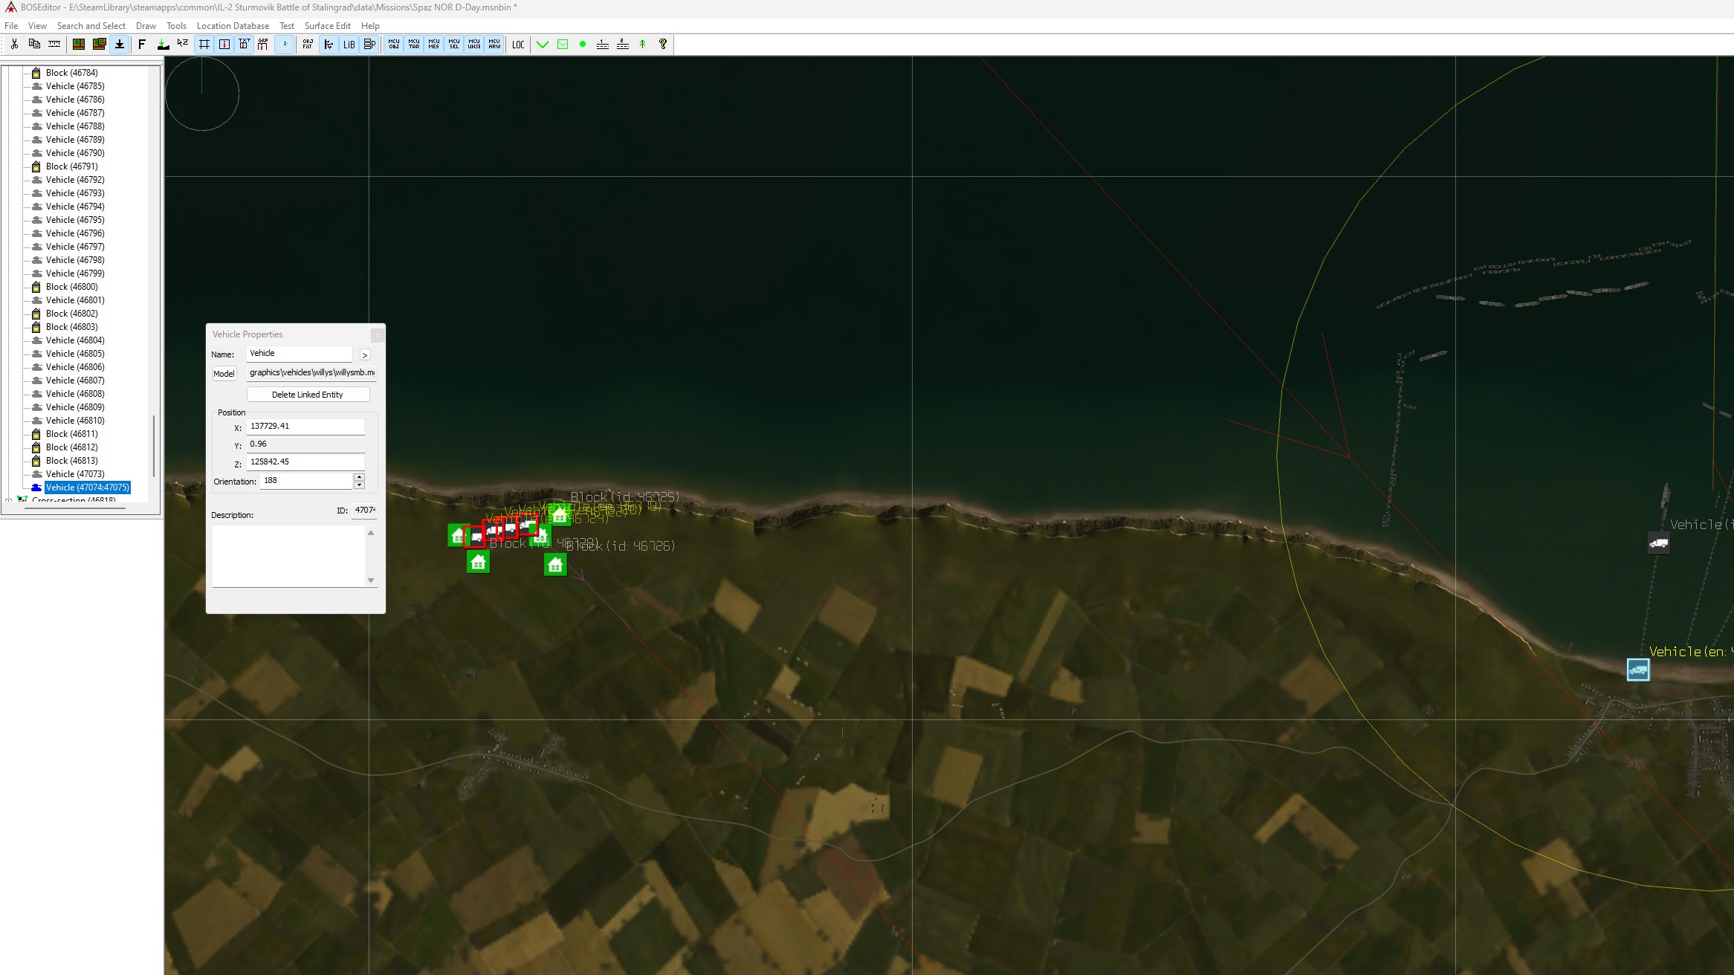Click the Model button
Viewport: 1734px width, 975px height.
coord(224,374)
